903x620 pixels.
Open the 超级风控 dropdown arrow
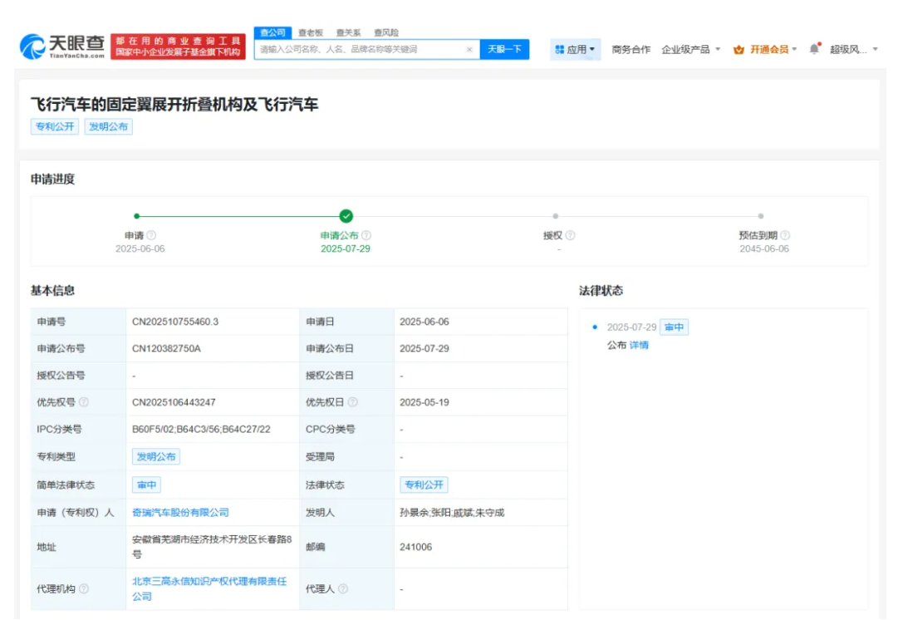point(876,48)
